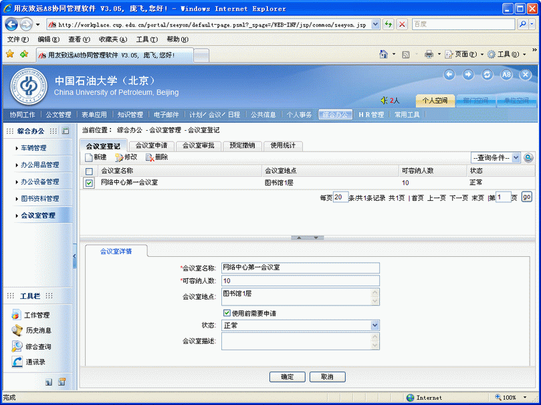Open 工作管理 in the toolbar panel
Viewport: 541px width, 405px height.
[17, 315]
